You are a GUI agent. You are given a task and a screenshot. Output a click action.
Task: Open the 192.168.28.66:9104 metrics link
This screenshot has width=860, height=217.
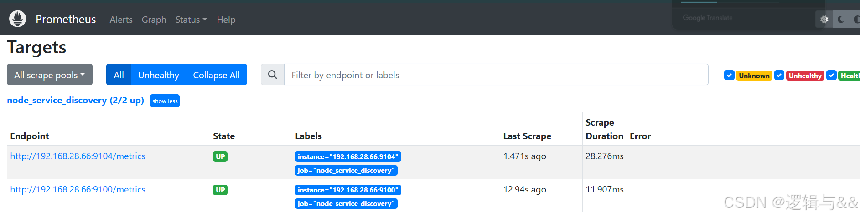[x=78, y=156]
